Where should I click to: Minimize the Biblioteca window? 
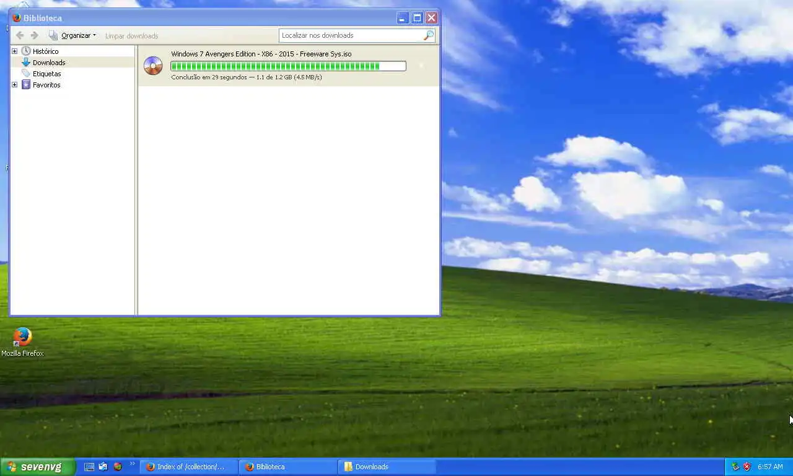tap(403, 18)
